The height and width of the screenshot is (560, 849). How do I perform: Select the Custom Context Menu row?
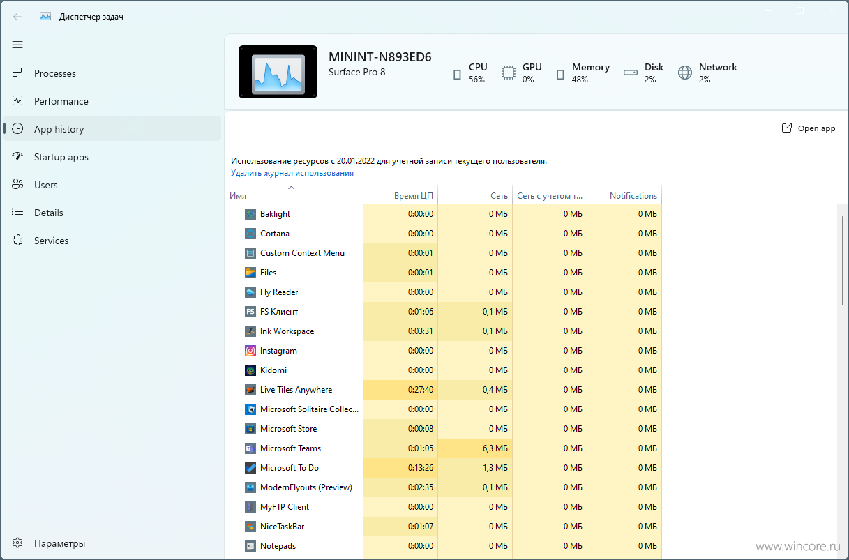coord(443,253)
